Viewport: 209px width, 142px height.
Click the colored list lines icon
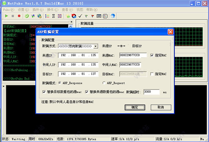[47, 16]
